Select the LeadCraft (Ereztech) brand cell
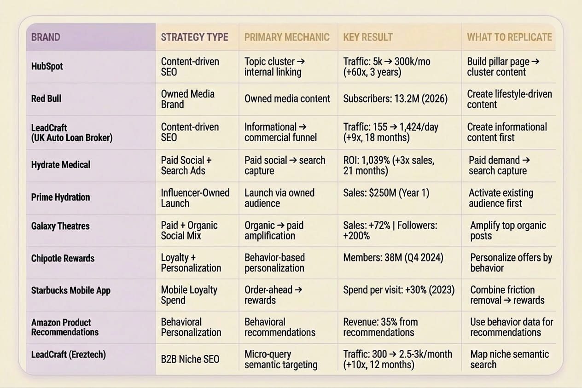Screen dimensions: 582x388 pos(68,354)
